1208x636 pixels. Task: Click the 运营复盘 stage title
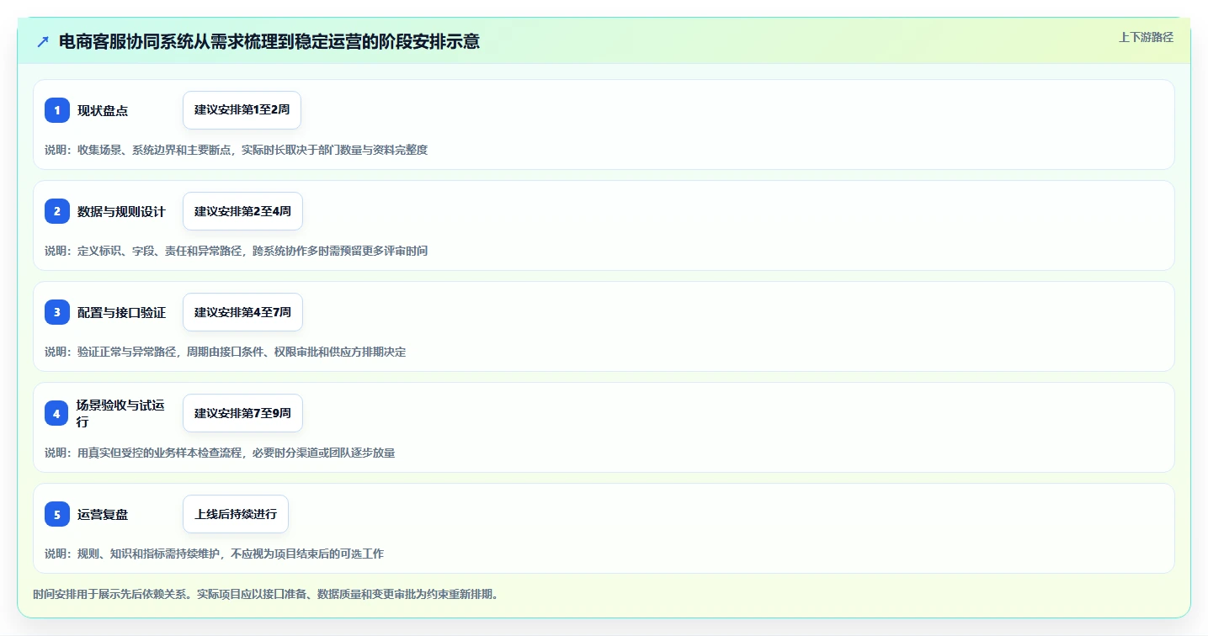(x=103, y=514)
